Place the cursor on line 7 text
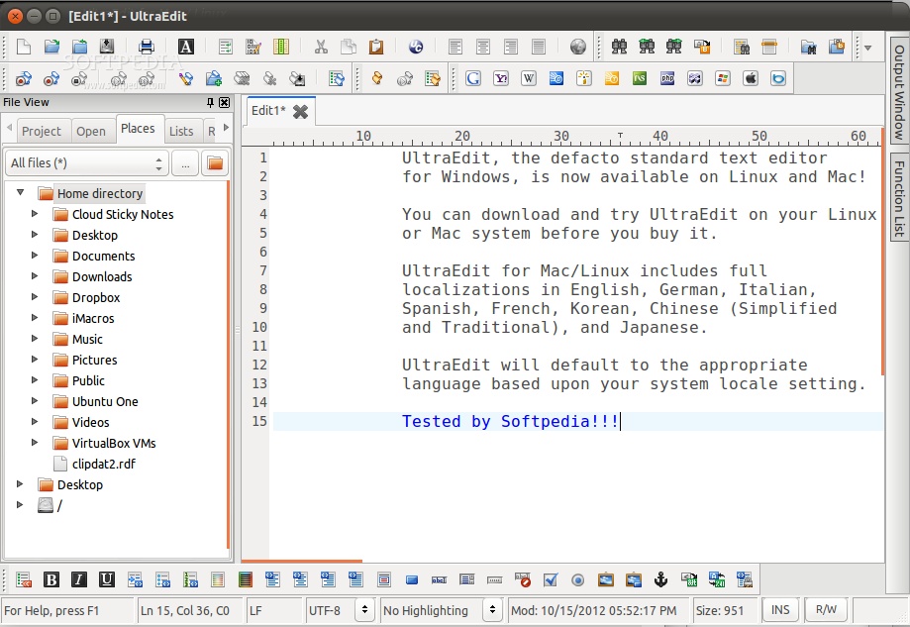 tap(584, 270)
